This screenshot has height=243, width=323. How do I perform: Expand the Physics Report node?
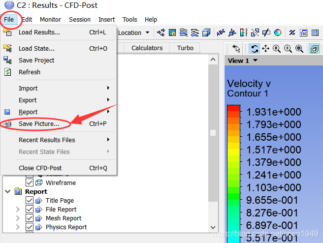pyautogui.click(x=18, y=227)
